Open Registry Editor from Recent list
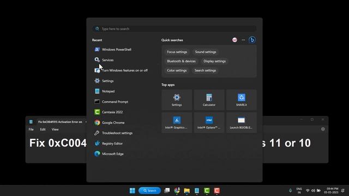Viewport: 349px width, 196px height. point(109,143)
